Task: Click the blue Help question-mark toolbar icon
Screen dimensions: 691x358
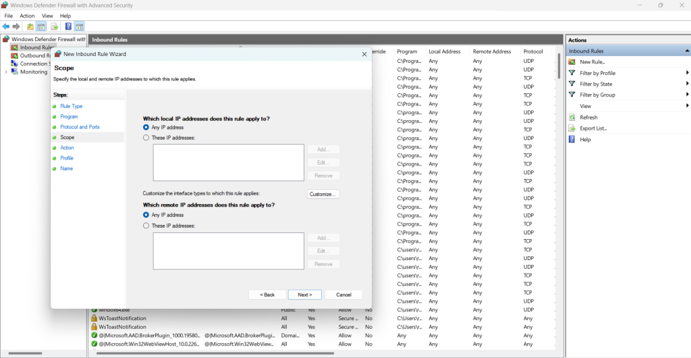Action: (x=68, y=26)
